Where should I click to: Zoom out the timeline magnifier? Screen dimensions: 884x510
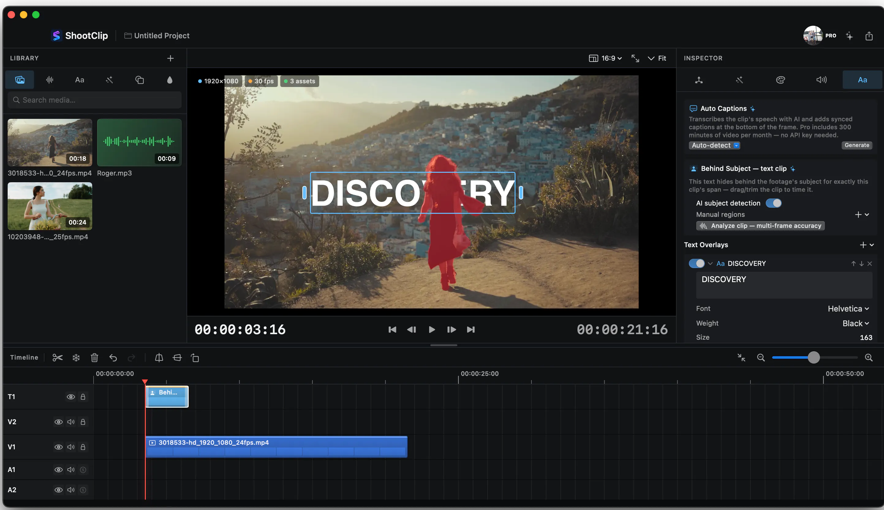(761, 358)
